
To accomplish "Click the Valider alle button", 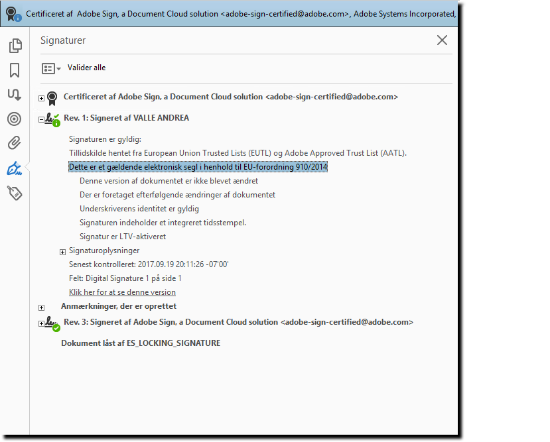I will coord(86,68).
